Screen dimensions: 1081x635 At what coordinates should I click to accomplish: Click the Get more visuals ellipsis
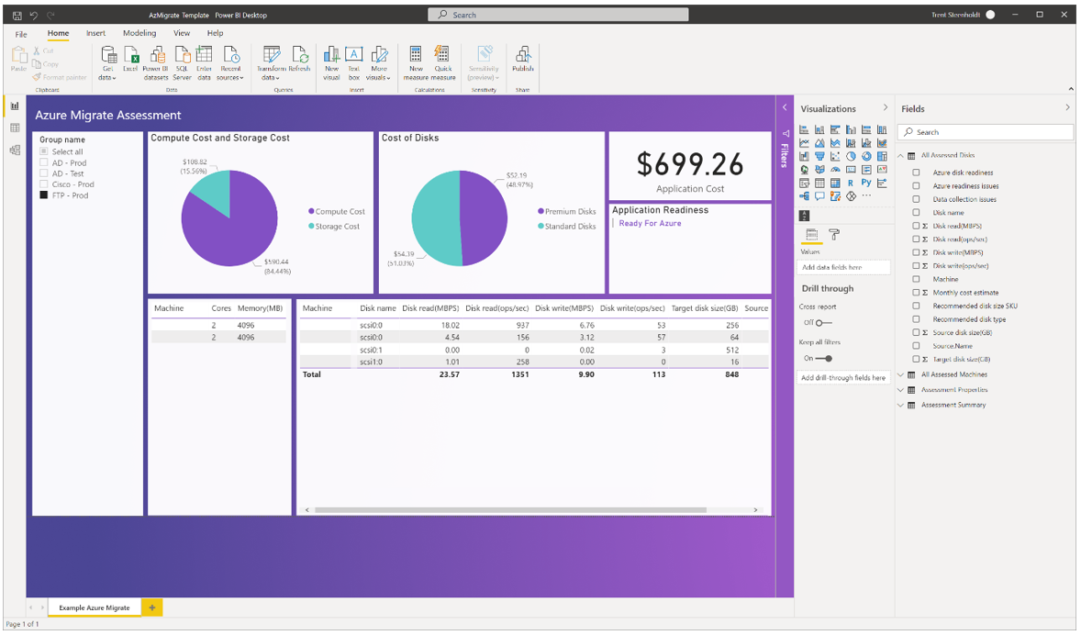pos(866,195)
